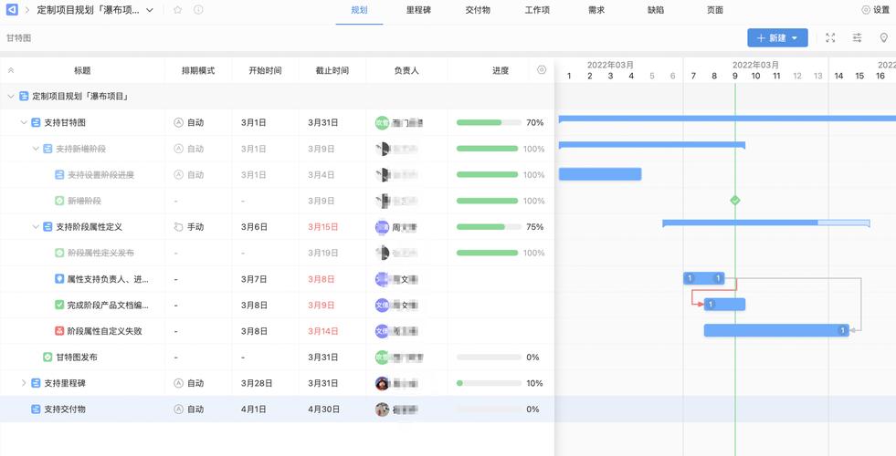Click the green status icon of 甘特图发布

coord(48,358)
